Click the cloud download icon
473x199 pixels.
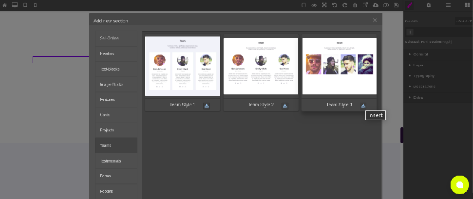[376, 5]
